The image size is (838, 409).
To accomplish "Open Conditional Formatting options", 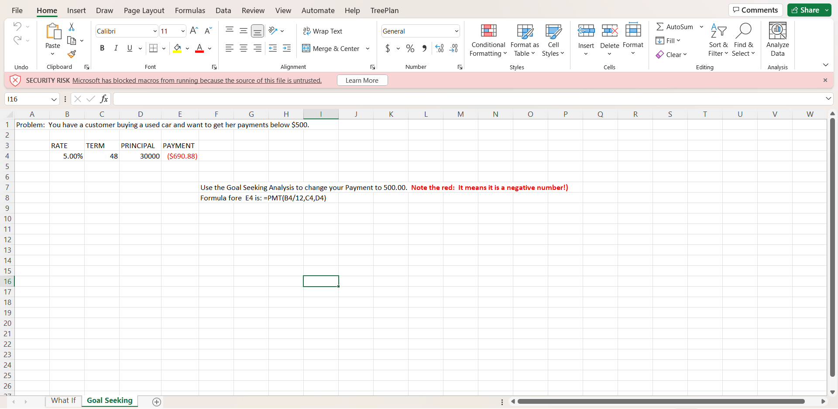I will click(488, 40).
